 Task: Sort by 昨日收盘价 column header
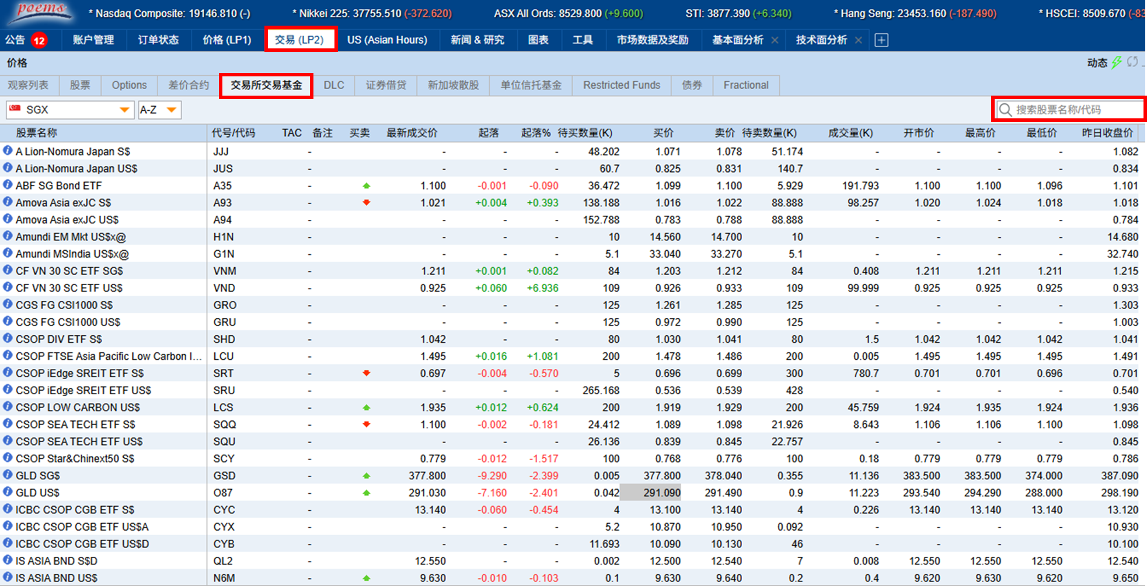click(1107, 133)
